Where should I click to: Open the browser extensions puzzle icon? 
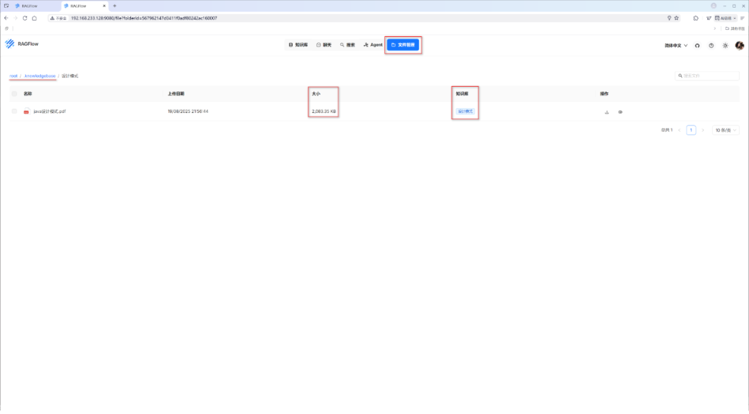click(696, 18)
